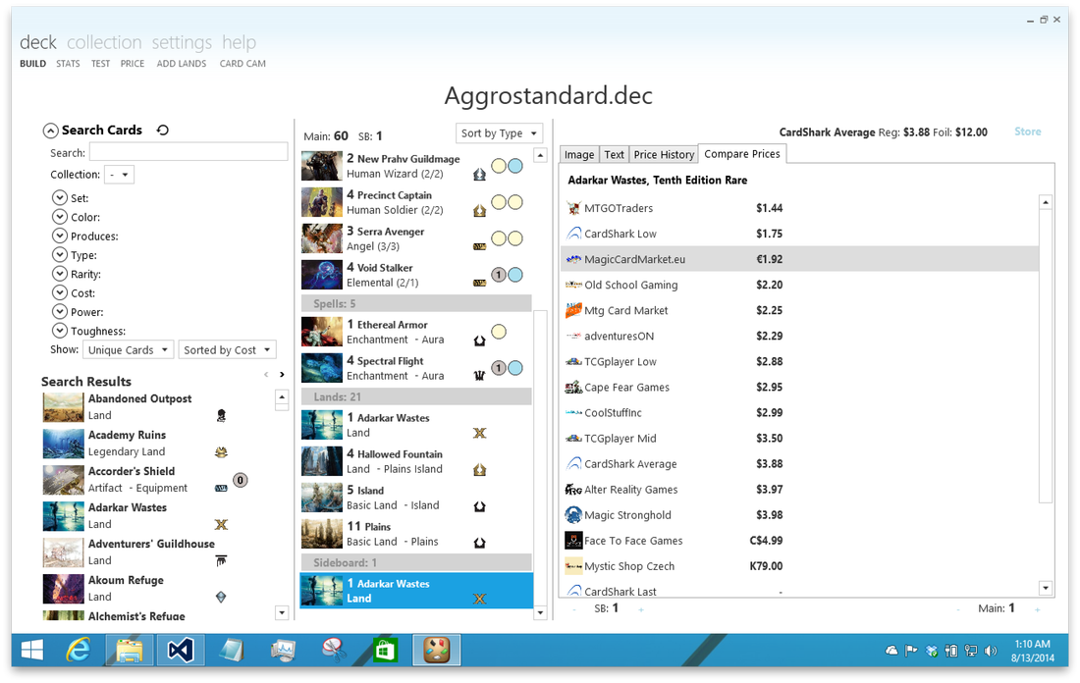Switch to the Price History tab
Screen dimensions: 1080x683
pos(664,154)
